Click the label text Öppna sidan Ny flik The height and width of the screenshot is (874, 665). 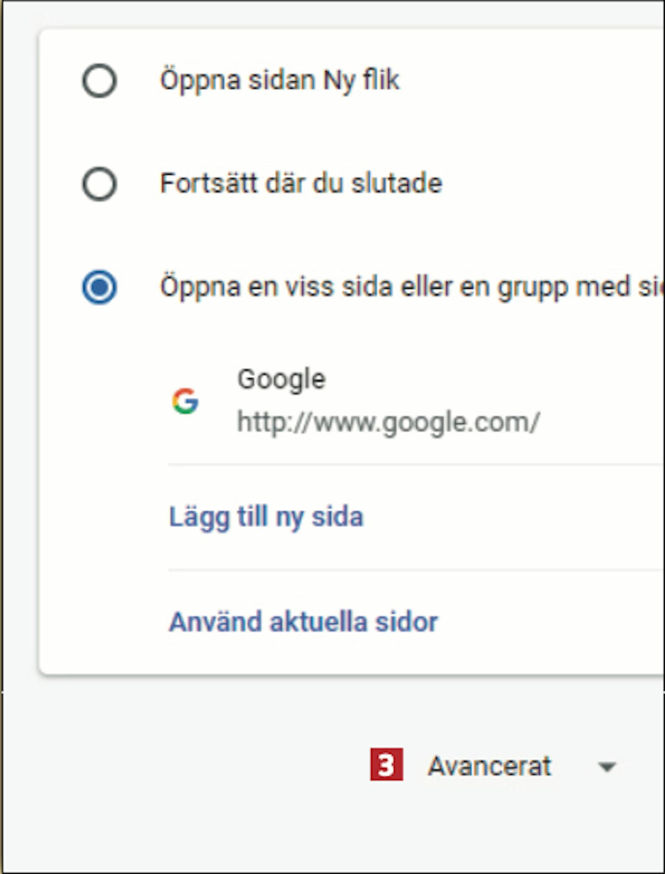point(279,81)
